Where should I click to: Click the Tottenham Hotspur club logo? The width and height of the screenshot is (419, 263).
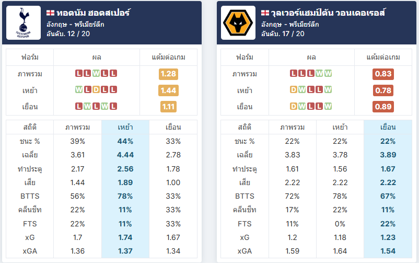tap(24, 22)
